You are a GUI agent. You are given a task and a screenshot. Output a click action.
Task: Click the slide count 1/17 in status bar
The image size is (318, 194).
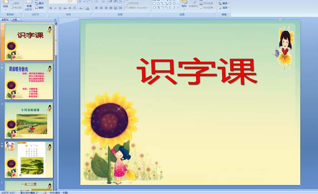coord(8,193)
